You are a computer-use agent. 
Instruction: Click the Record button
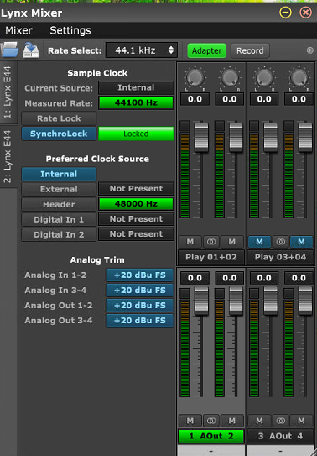click(x=250, y=50)
